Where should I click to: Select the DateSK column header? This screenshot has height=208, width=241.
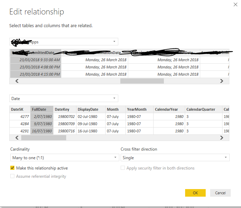pos(20,109)
